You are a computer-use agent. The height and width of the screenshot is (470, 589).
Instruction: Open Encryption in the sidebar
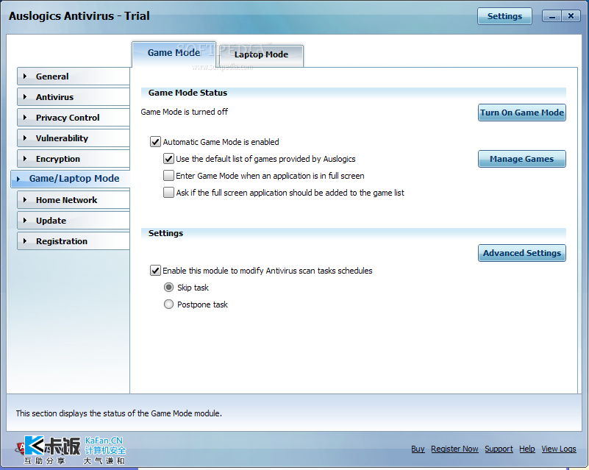(x=74, y=159)
